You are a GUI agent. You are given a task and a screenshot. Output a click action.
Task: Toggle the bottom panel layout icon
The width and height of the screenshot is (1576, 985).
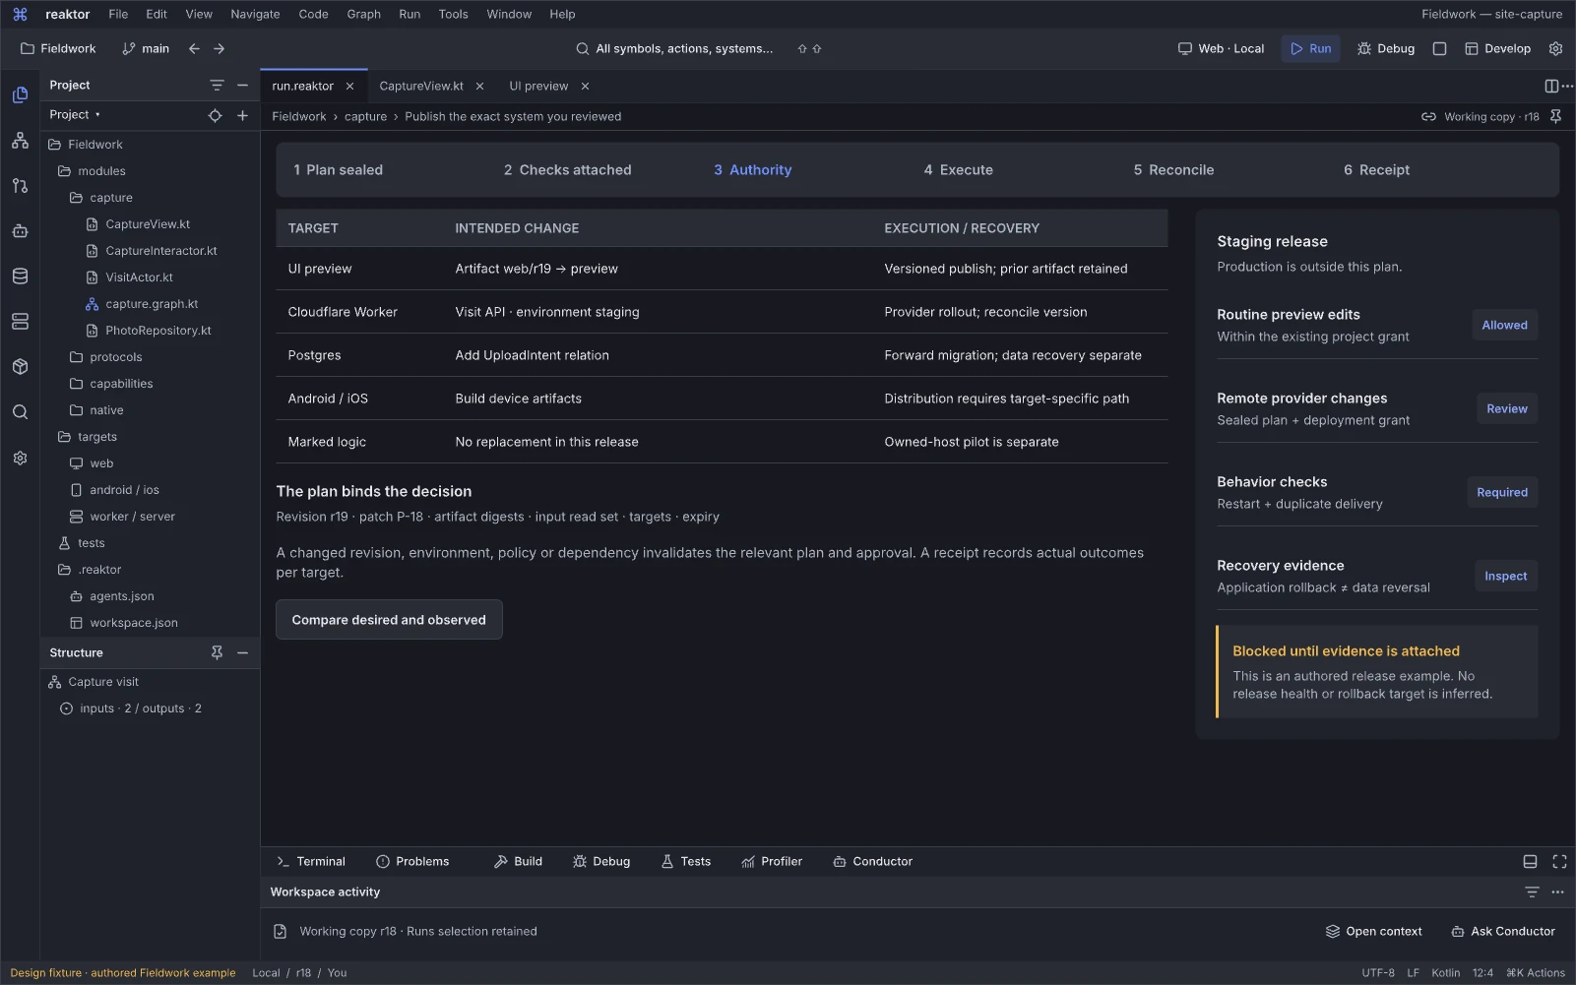pyautogui.click(x=1530, y=861)
